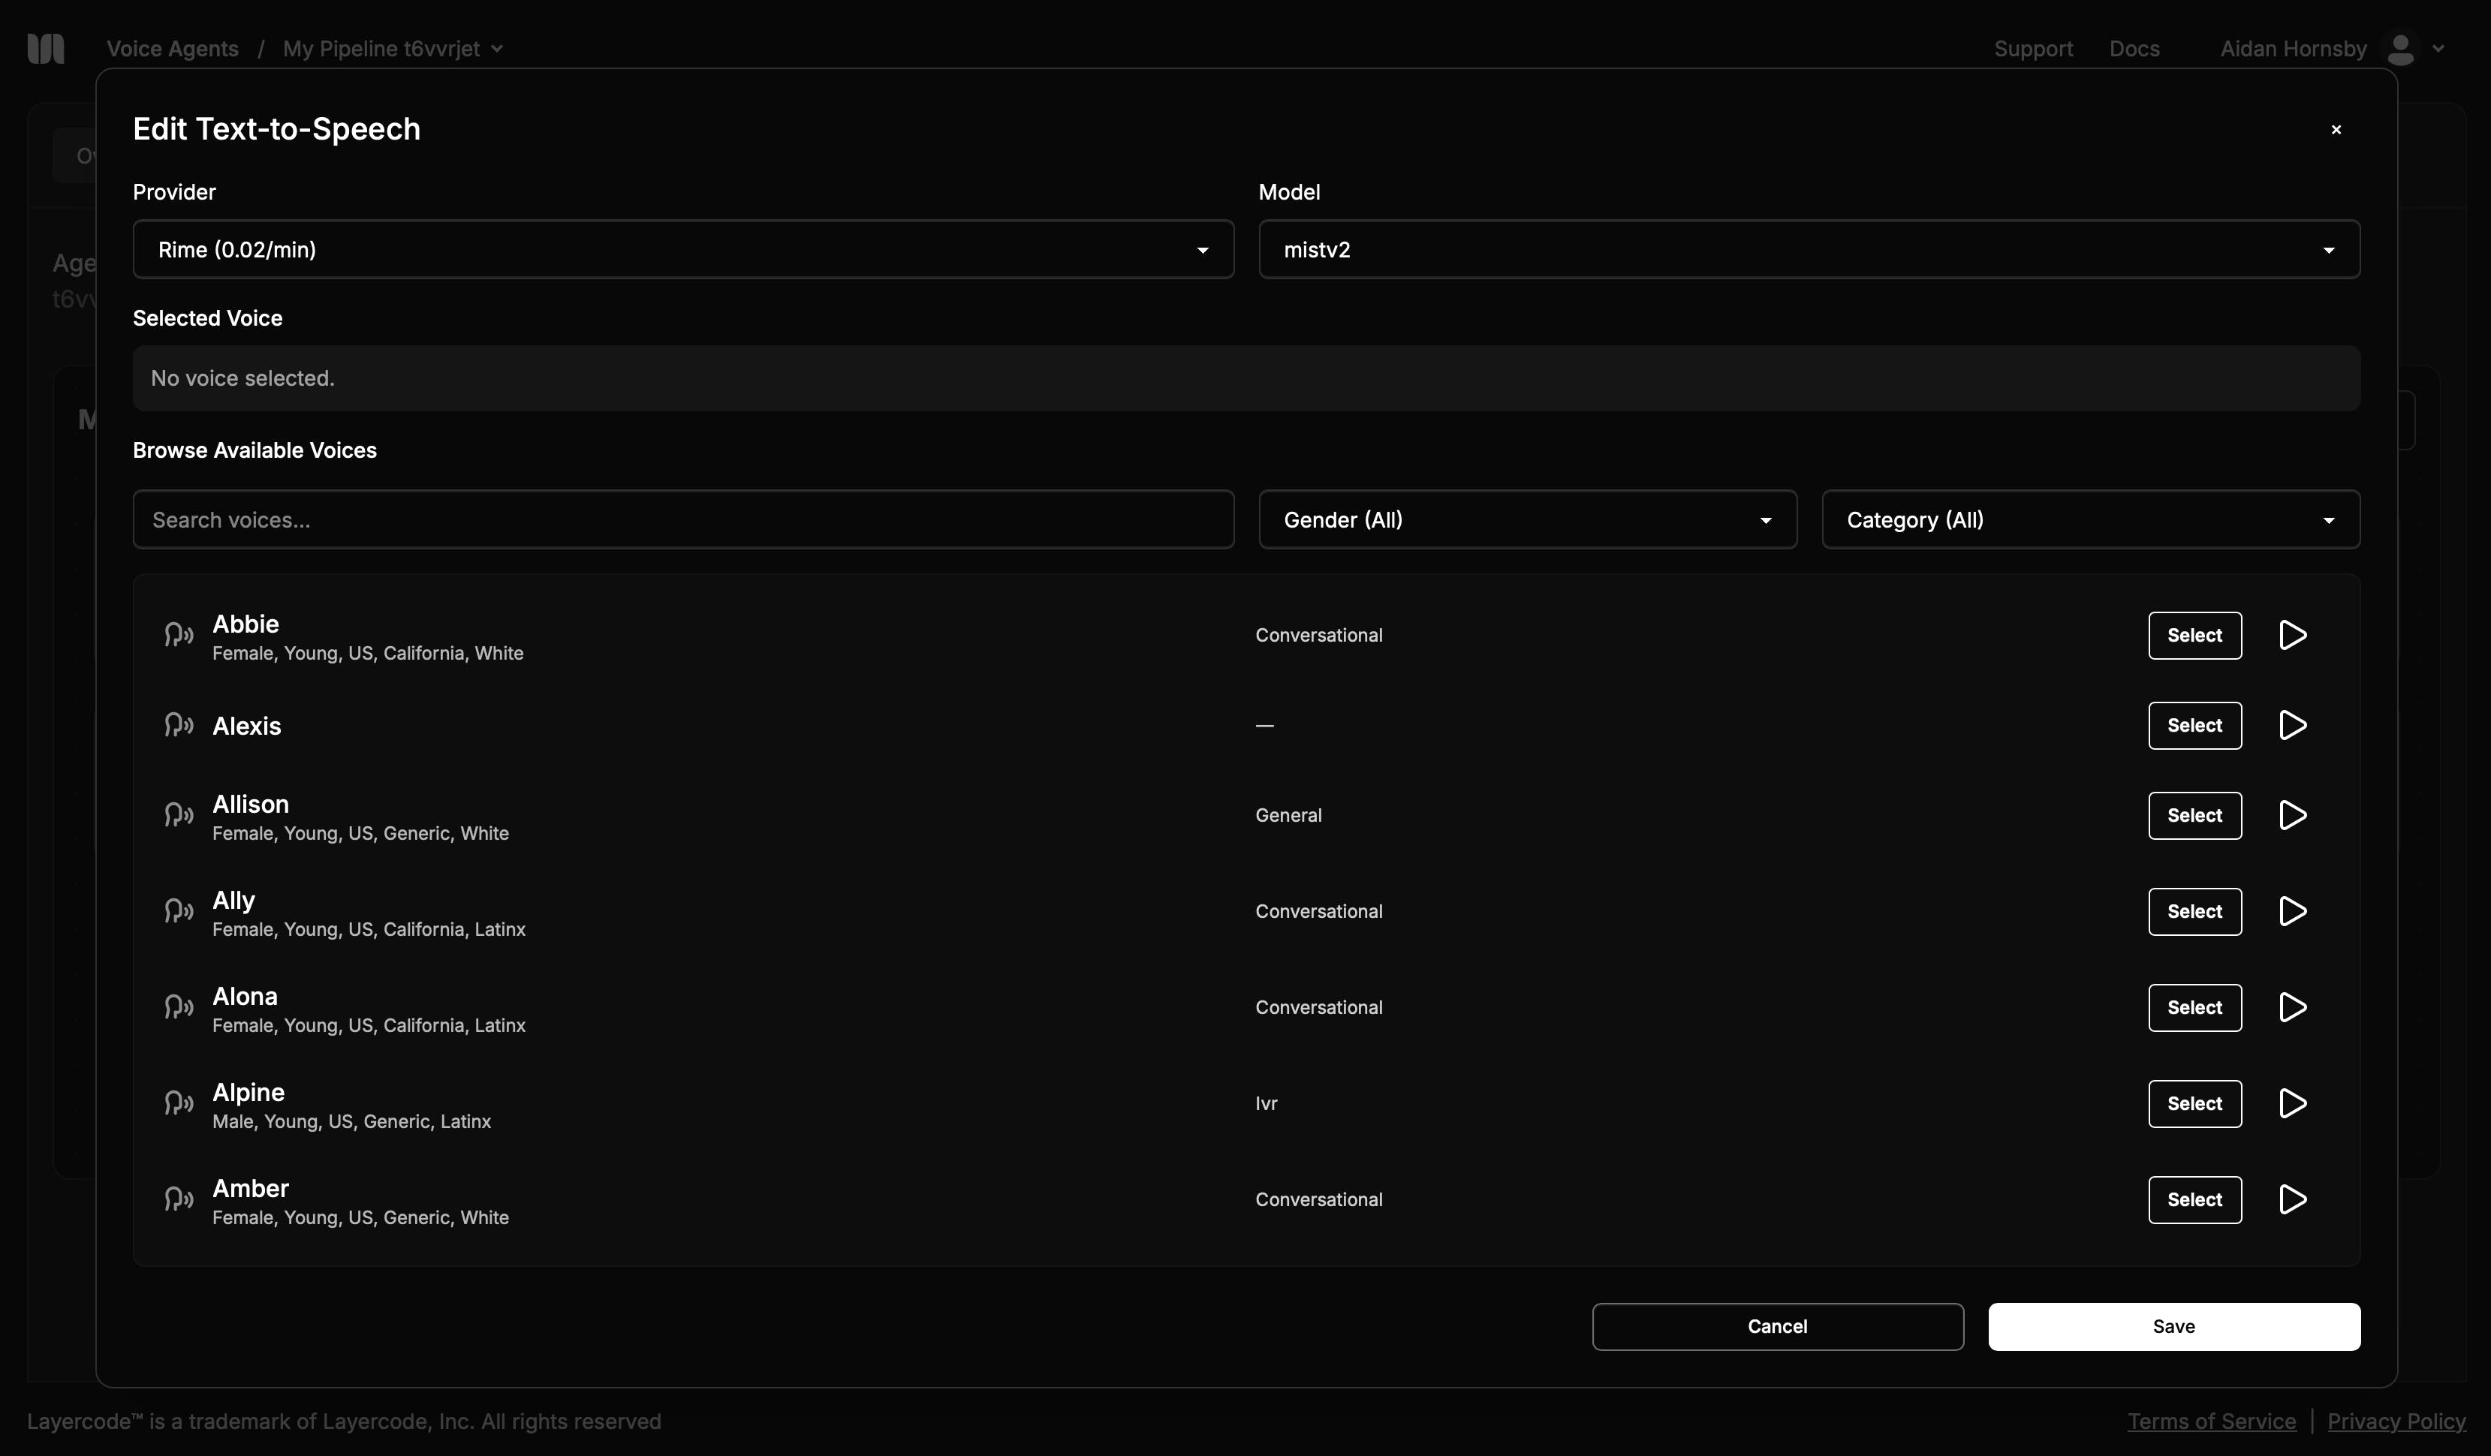Open the Gender (All) filter
This screenshot has width=2491, height=1456.
click(x=1526, y=519)
